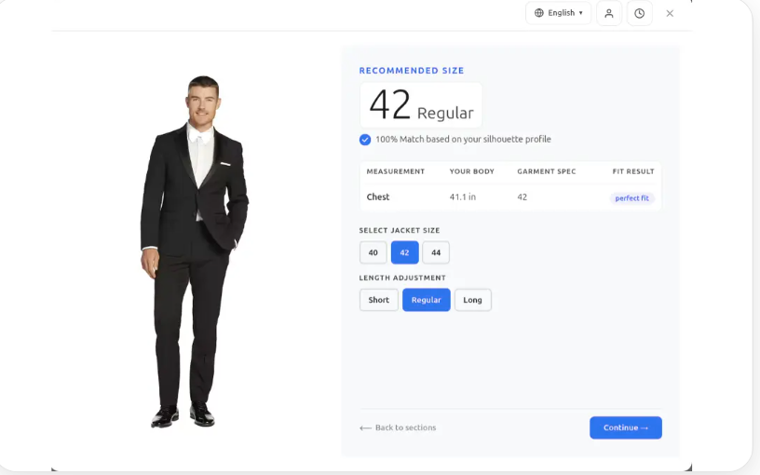
Task: Click the Back to sections arrow
Action: (x=365, y=428)
